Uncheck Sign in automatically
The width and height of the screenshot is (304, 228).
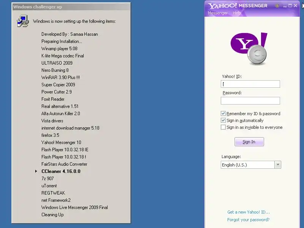(223, 120)
